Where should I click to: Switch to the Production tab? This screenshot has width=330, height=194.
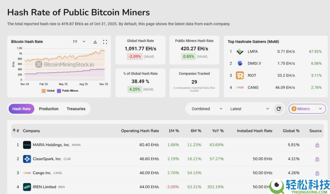(49, 109)
